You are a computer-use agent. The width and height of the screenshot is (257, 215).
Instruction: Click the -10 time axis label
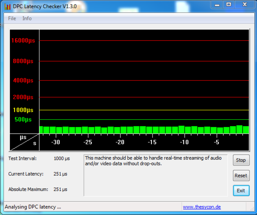[184, 142]
